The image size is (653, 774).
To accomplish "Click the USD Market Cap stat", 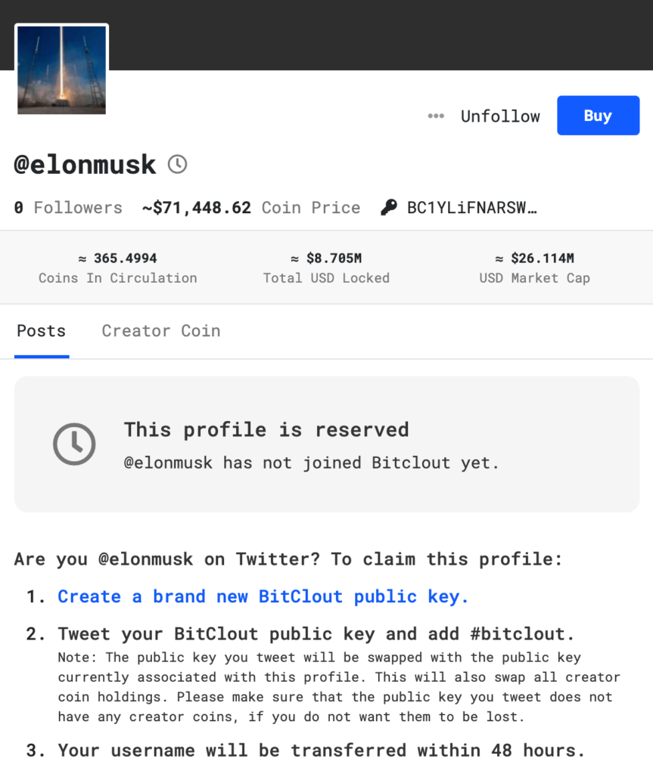I will click(x=534, y=268).
